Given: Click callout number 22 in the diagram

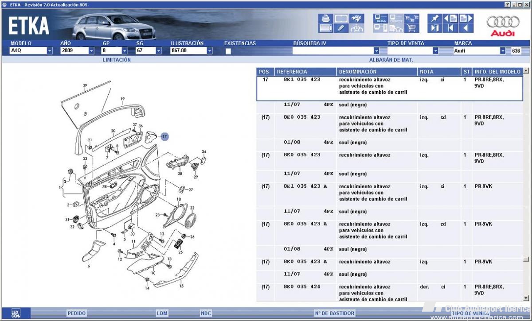Looking at the screenshot, I should point(192,208).
